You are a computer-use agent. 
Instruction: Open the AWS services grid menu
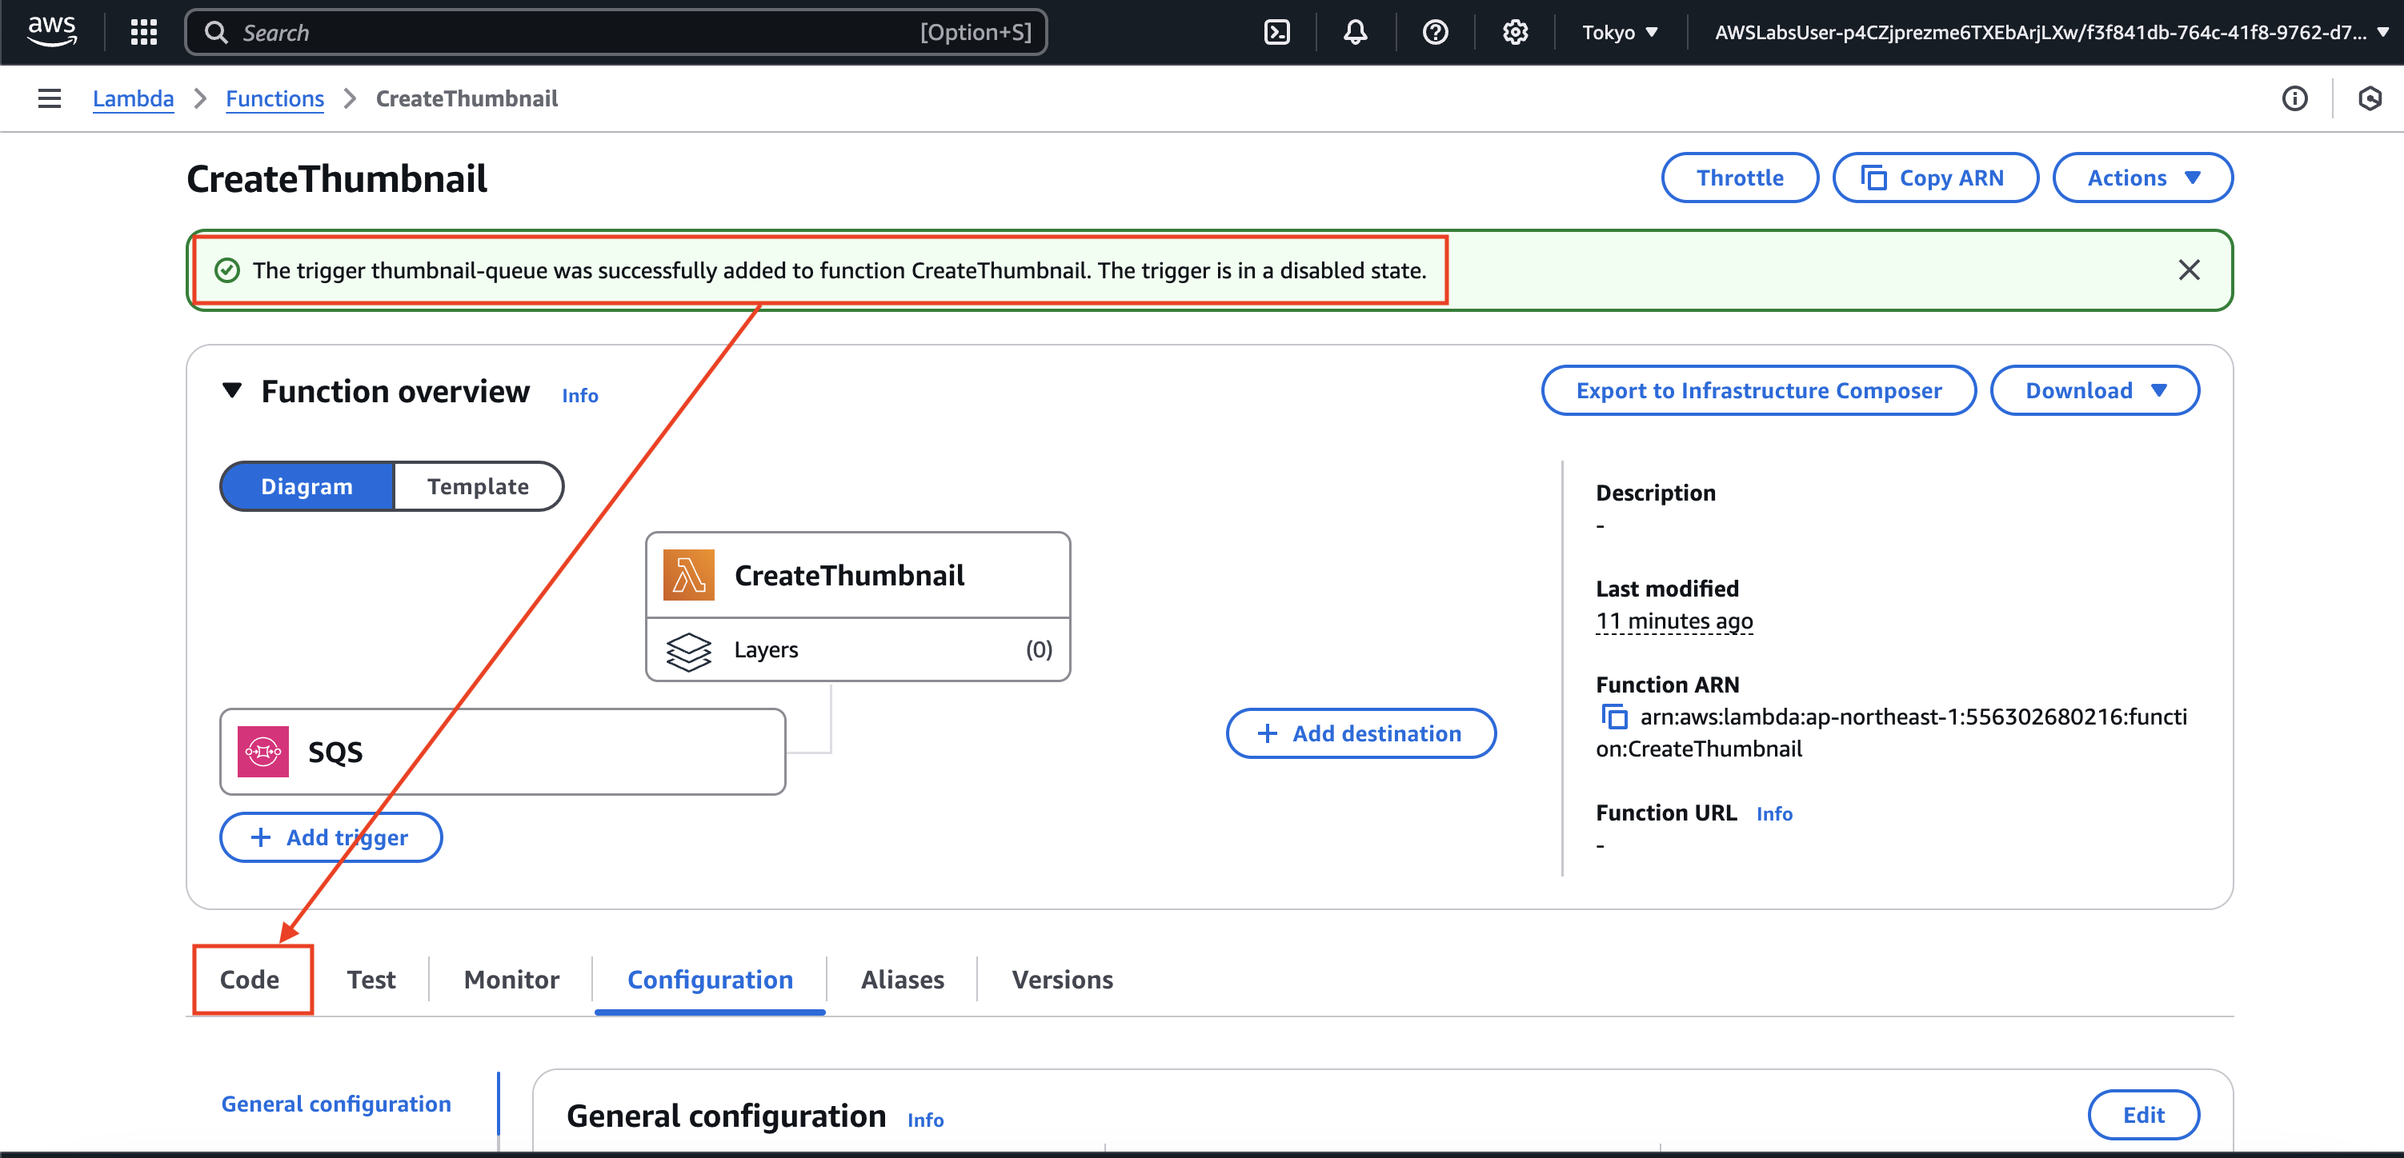[142, 33]
